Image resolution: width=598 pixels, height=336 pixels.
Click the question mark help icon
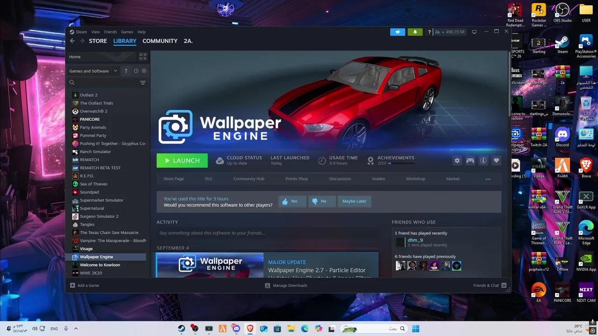(x=429, y=32)
